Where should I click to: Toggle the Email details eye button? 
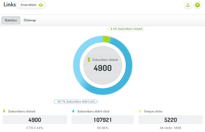31,5
